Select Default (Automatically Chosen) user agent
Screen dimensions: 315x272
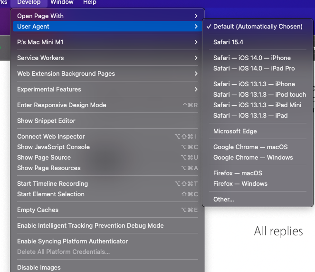tap(258, 27)
